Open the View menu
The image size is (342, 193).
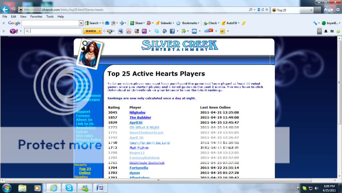click(x=23, y=17)
